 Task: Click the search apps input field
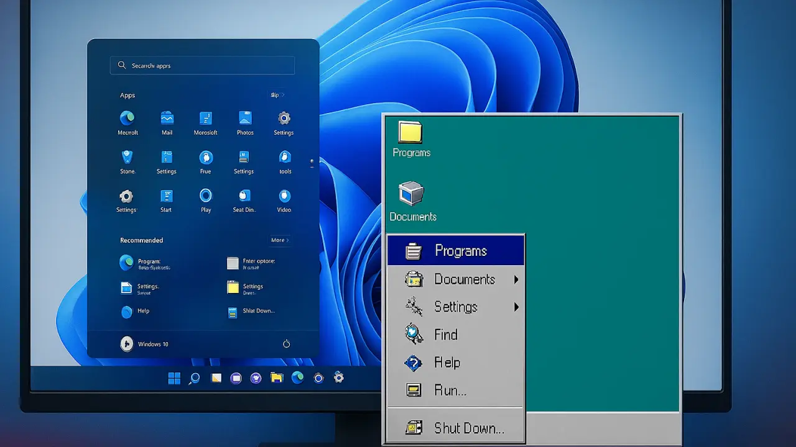pyautogui.click(x=202, y=65)
